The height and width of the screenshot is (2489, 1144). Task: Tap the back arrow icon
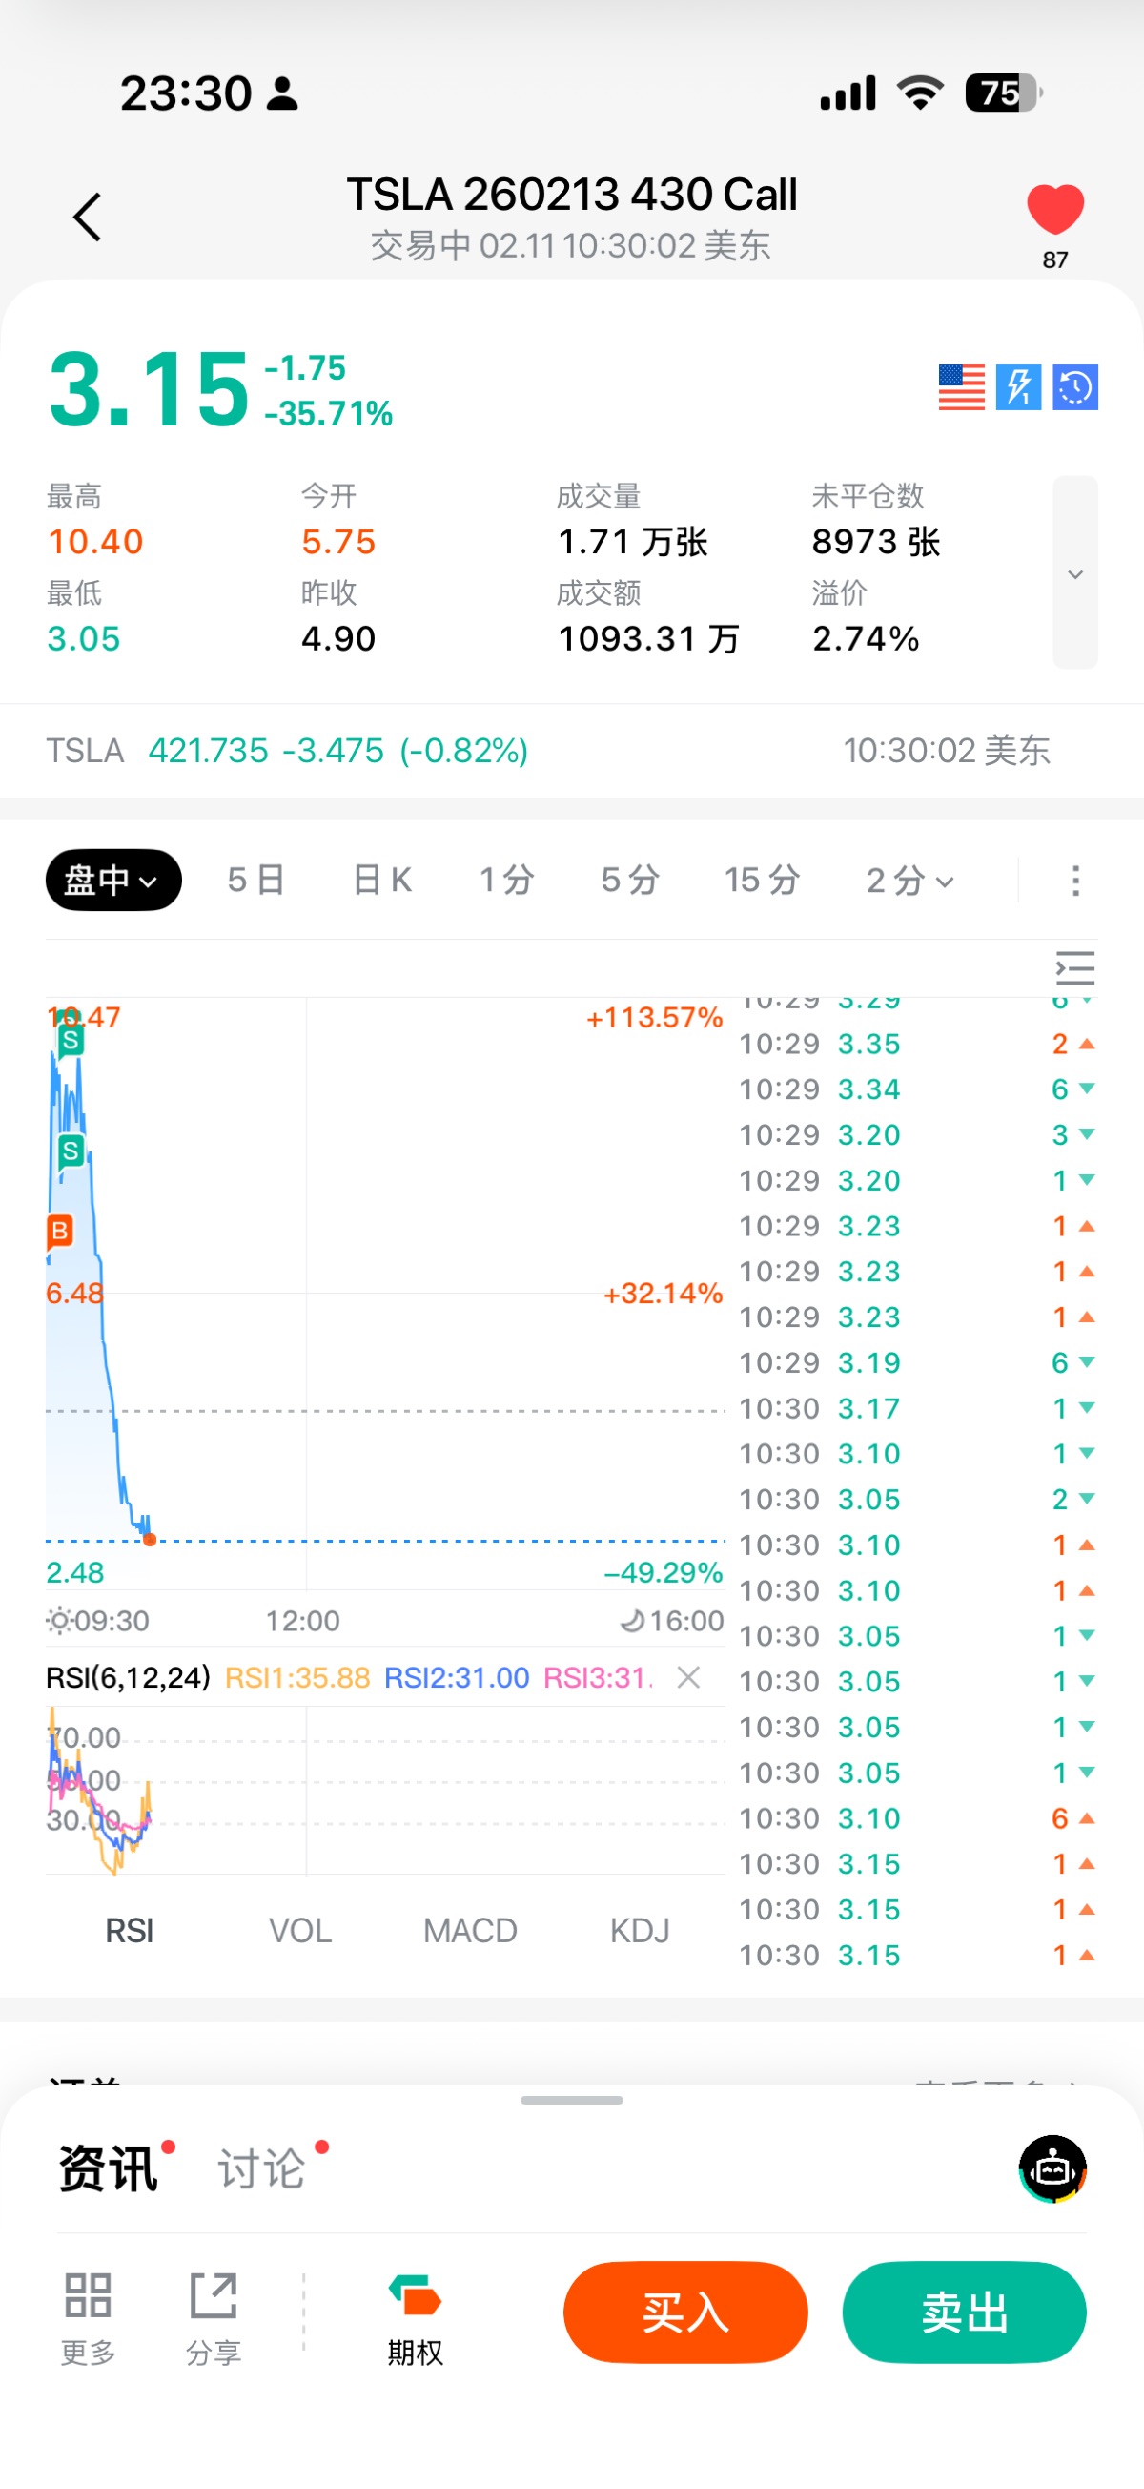(x=88, y=217)
